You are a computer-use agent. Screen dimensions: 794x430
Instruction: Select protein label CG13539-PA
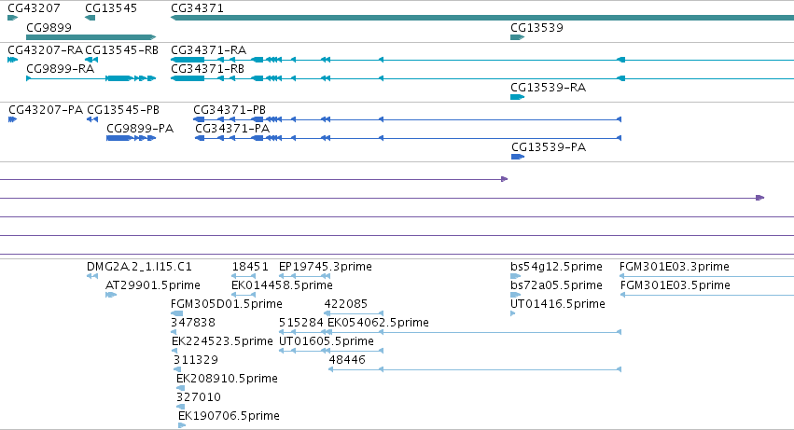coord(549,146)
